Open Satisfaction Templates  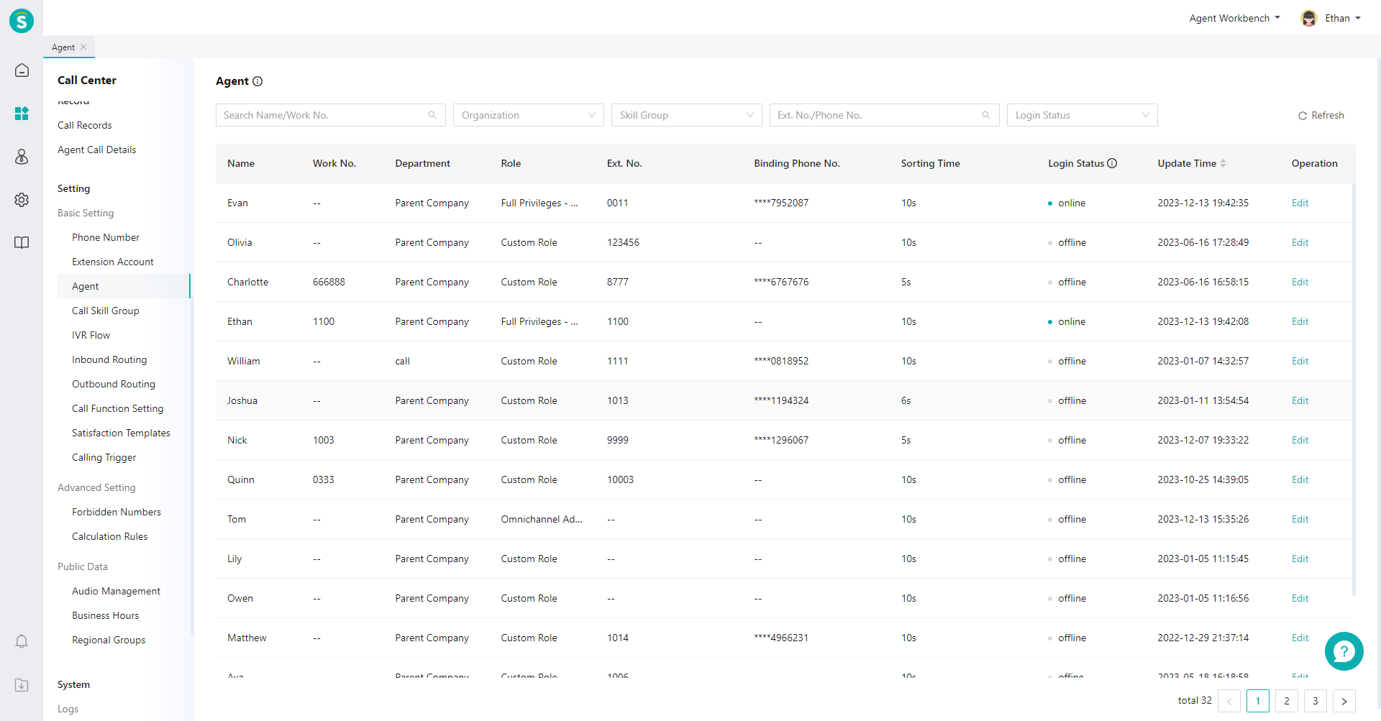[121, 433]
